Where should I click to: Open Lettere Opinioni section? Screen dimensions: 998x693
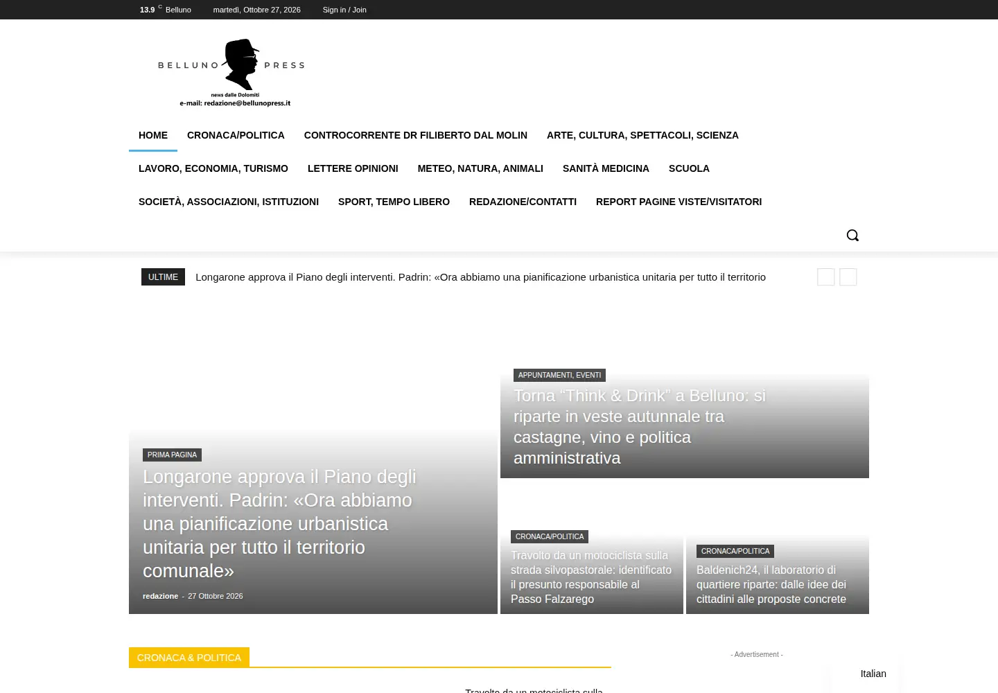pos(353,168)
